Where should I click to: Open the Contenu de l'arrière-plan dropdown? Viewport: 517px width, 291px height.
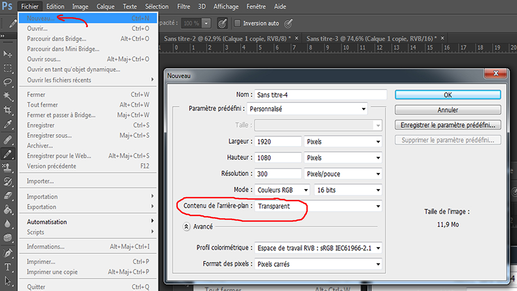[x=319, y=206]
